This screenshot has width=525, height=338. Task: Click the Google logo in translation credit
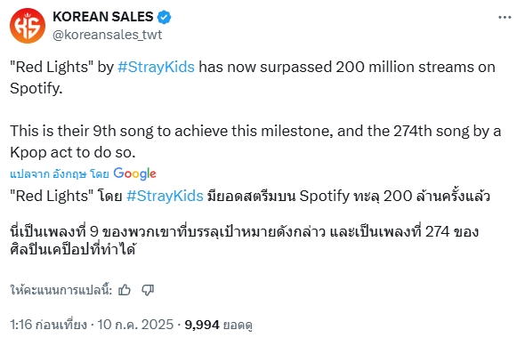134,173
